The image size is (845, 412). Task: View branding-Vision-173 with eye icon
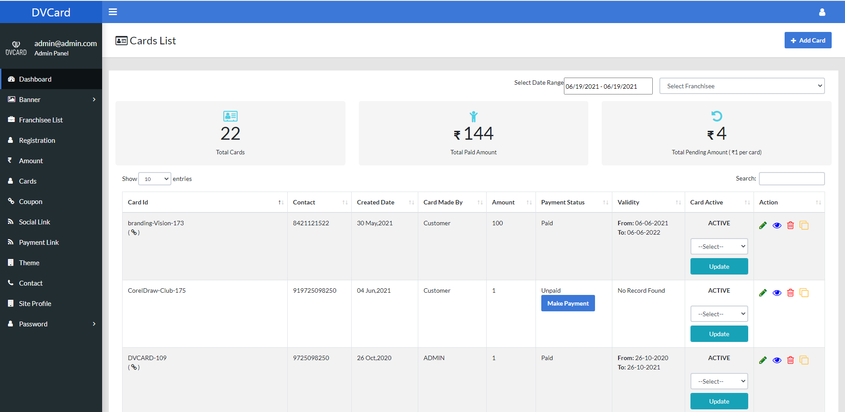tap(777, 225)
